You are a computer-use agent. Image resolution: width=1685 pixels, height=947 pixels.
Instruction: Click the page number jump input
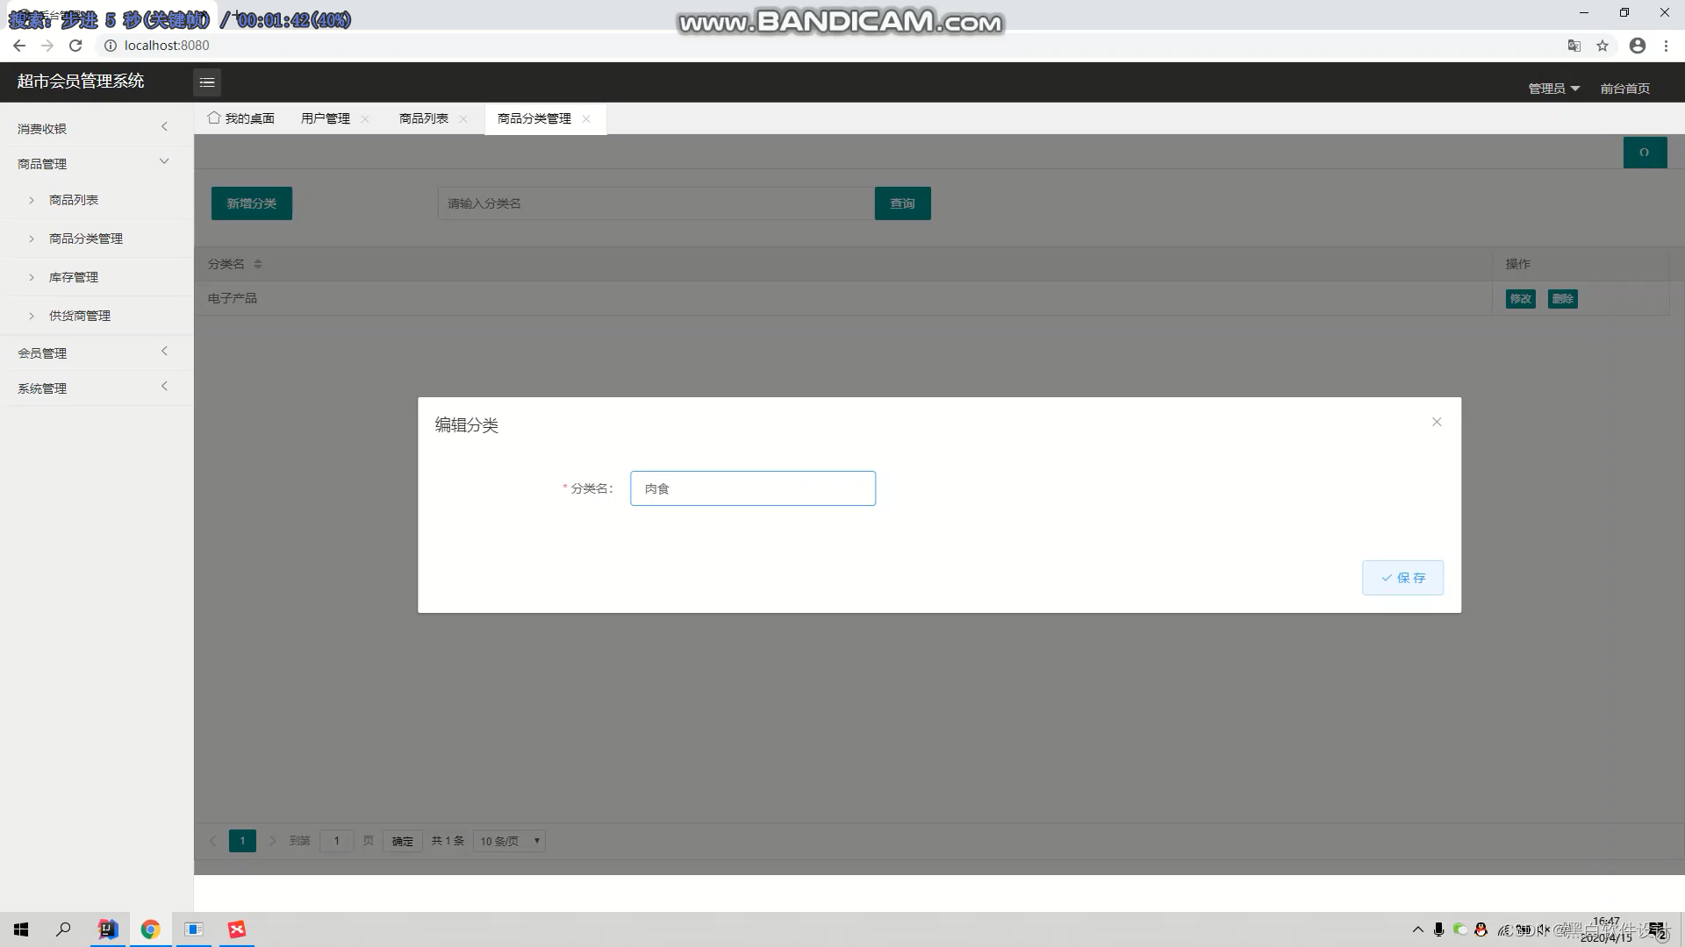[x=337, y=841]
